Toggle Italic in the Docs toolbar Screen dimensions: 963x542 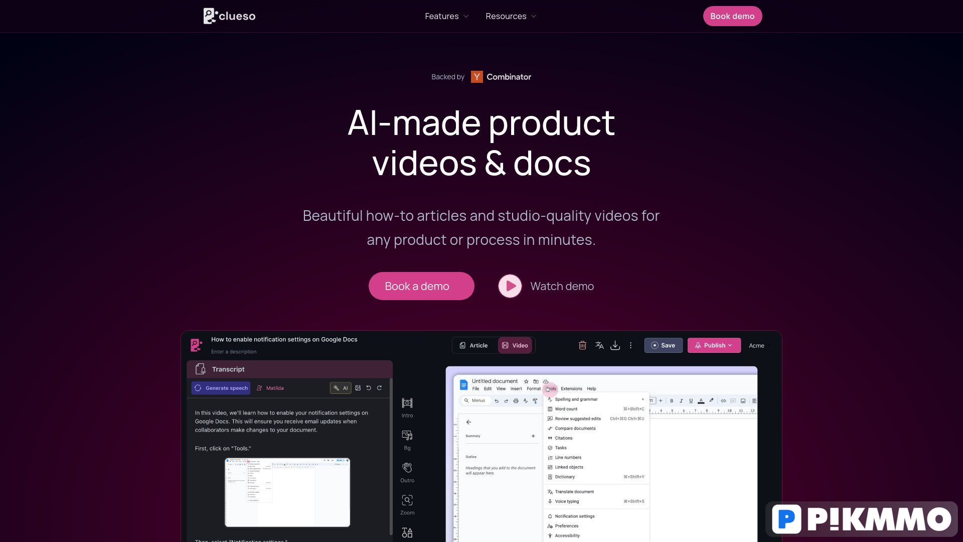pos(681,401)
